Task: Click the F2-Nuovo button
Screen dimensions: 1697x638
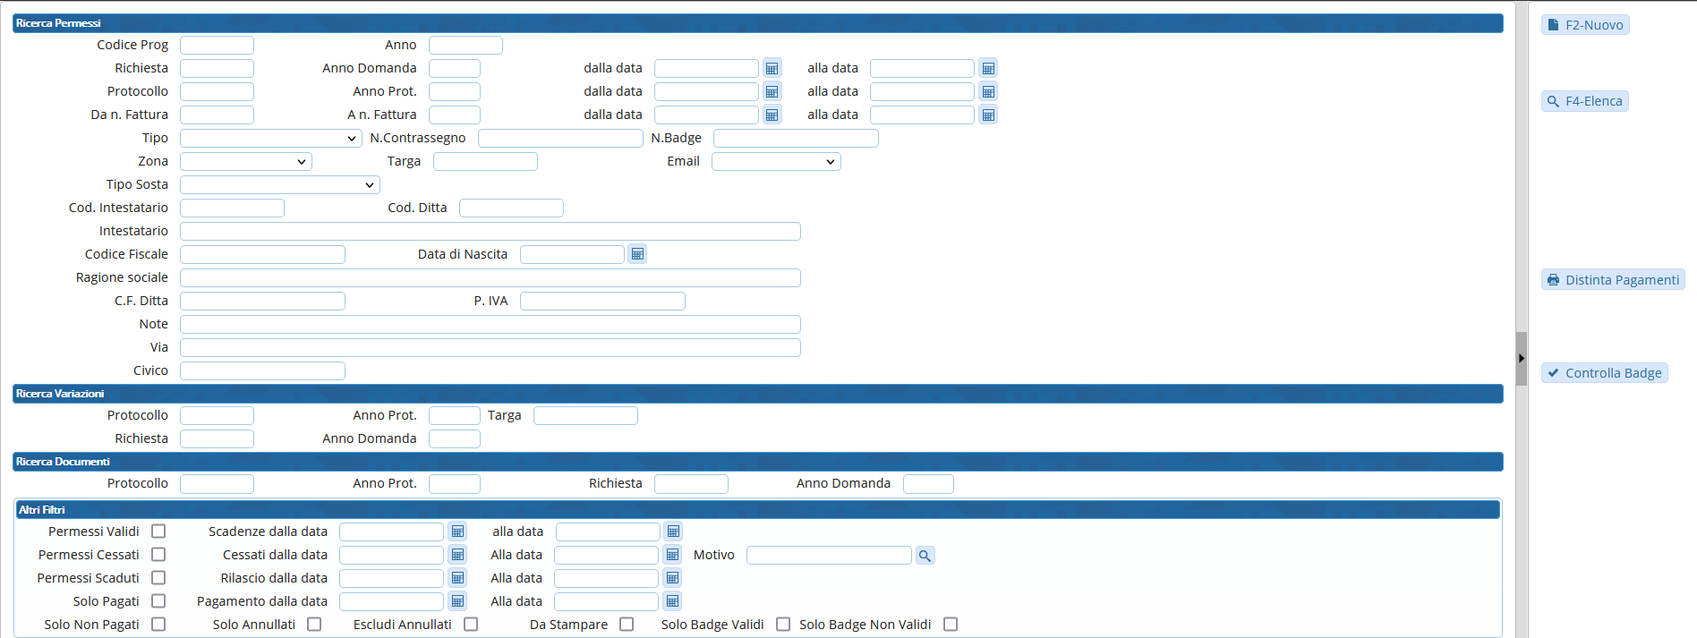Action: pos(1584,25)
